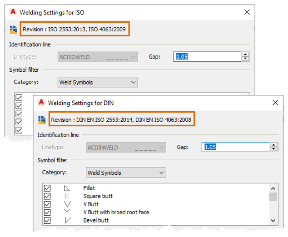Click the AutoCAD logo in ISO dialog
The image size is (288, 237).
(x=13, y=12)
